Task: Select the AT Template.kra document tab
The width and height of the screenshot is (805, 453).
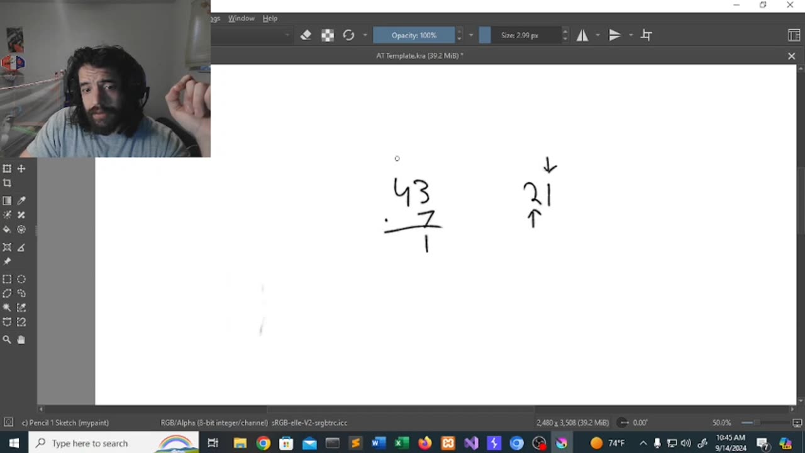Action: (419, 55)
